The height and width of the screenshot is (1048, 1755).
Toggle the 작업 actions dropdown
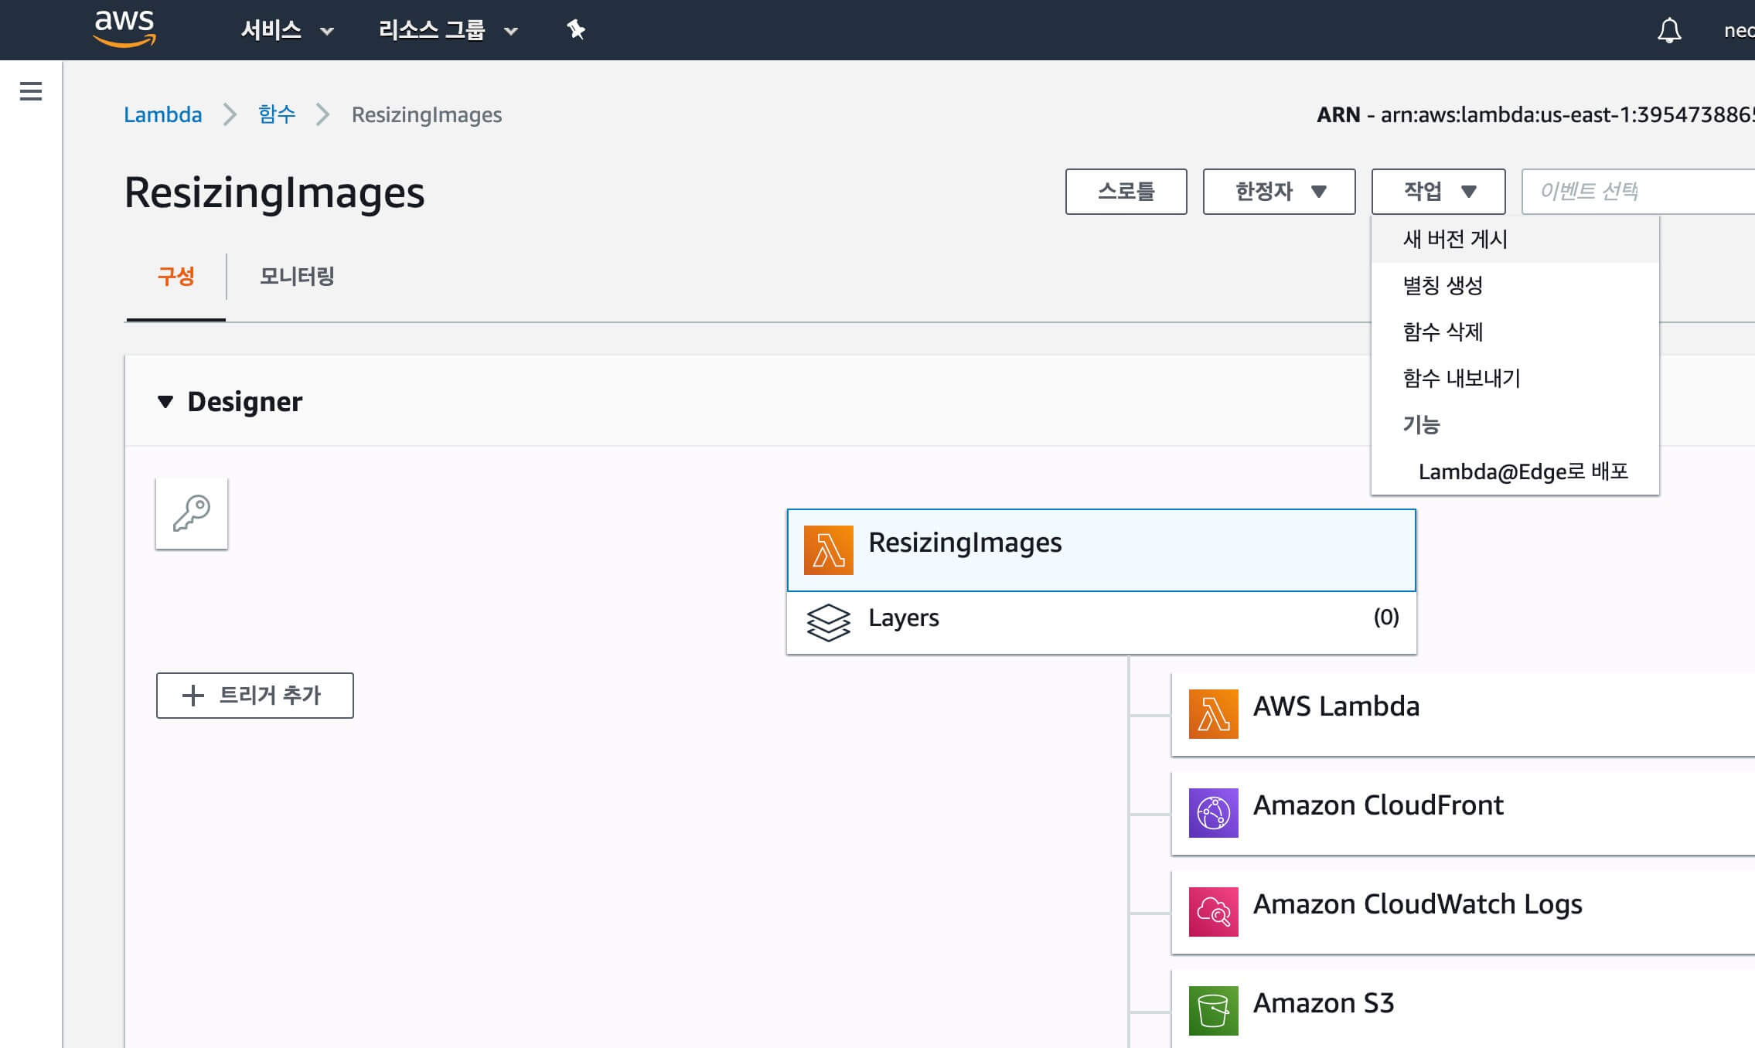pyautogui.click(x=1438, y=192)
